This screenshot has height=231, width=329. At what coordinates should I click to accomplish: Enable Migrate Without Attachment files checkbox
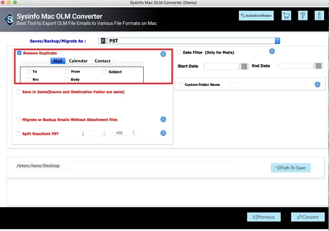18,120
